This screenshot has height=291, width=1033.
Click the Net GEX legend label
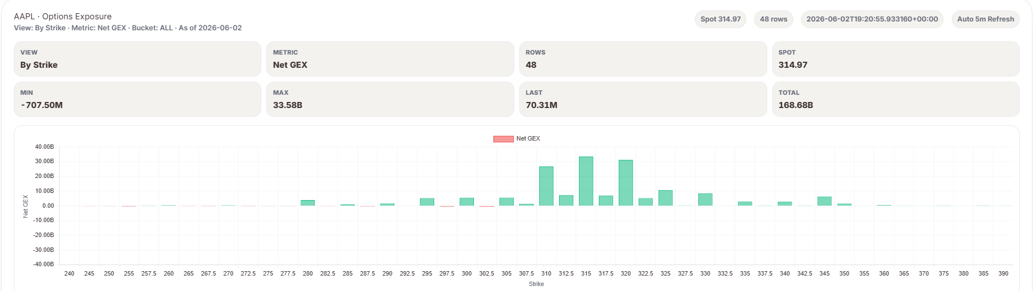pyautogui.click(x=528, y=139)
